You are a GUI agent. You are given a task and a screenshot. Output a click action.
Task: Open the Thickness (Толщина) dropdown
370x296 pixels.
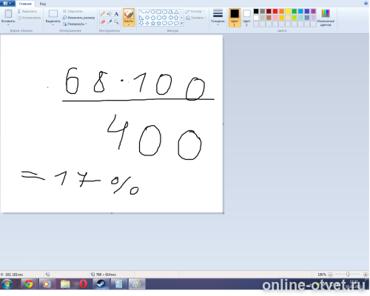pyautogui.click(x=218, y=17)
